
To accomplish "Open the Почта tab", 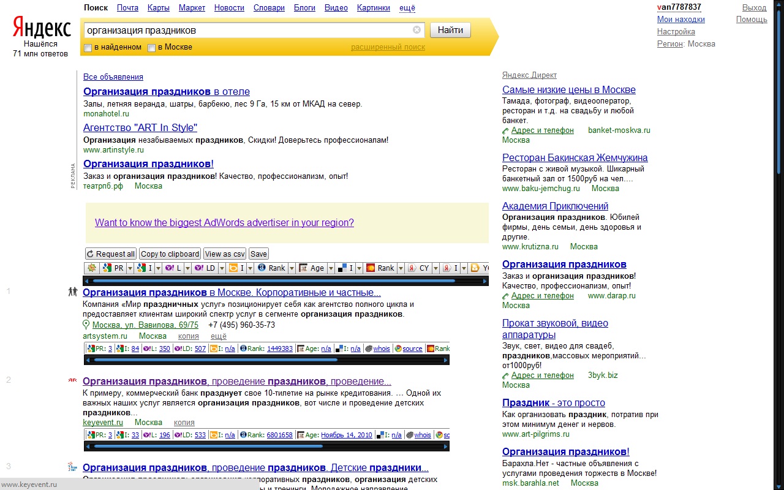I will point(127,8).
